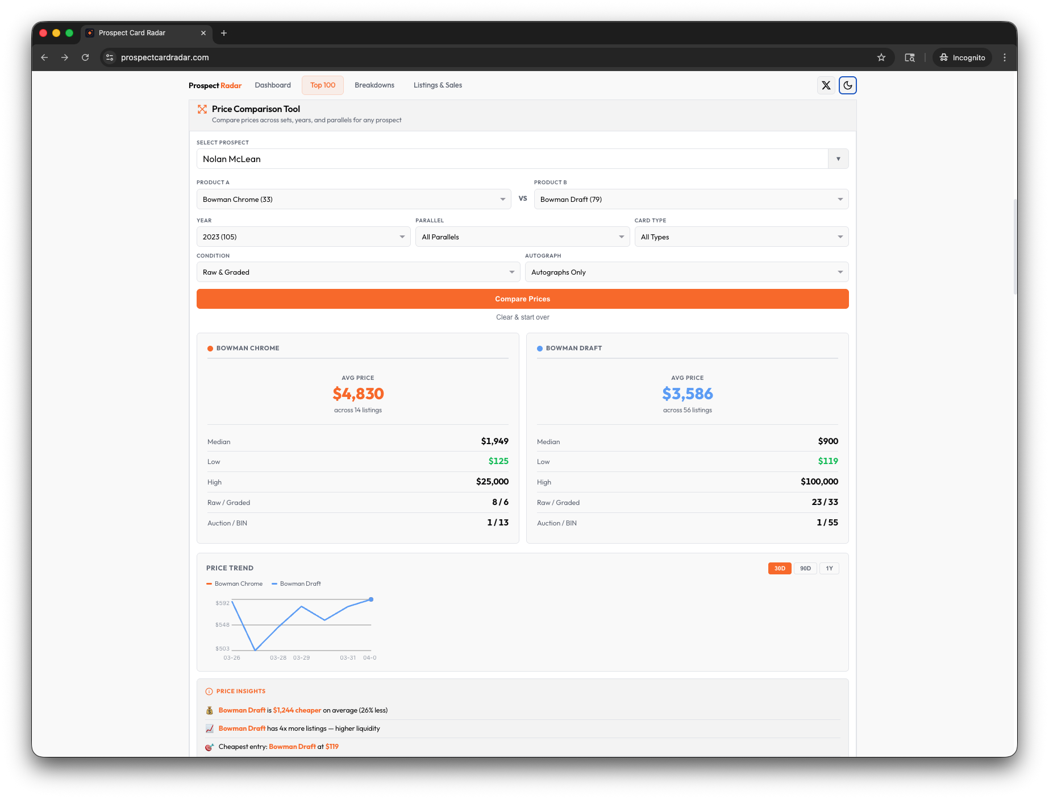
Task: Open the Card Type All Types dropdown
Action: 742,237
